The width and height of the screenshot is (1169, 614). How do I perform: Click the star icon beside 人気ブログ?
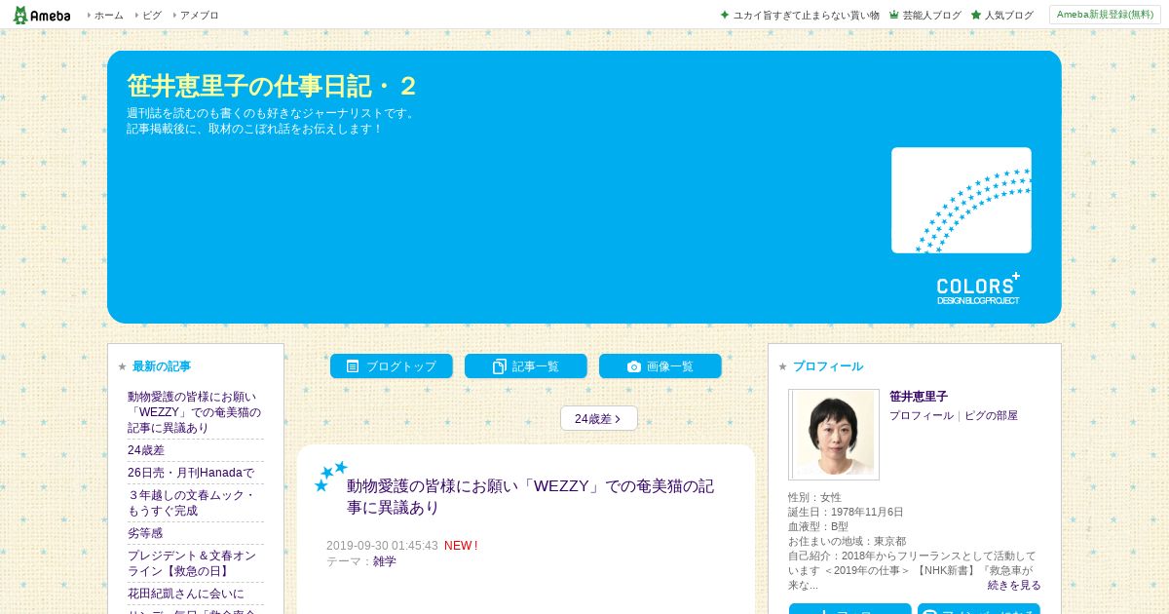pos(976,15)
